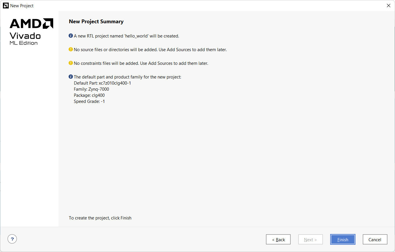This screenshot has width=395, height=252.
Task: Click the Family: Zynq-7000 text
Action: (91, 89)
